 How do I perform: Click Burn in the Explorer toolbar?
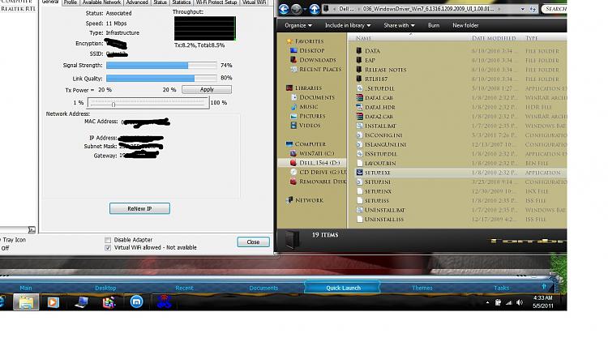[434, 25]
